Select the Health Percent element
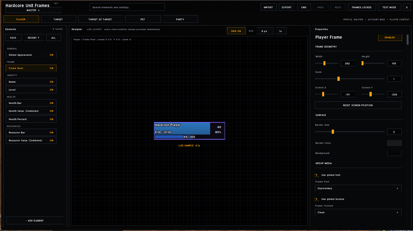Viewport: 413px width, 231px height. coord(31,119)
